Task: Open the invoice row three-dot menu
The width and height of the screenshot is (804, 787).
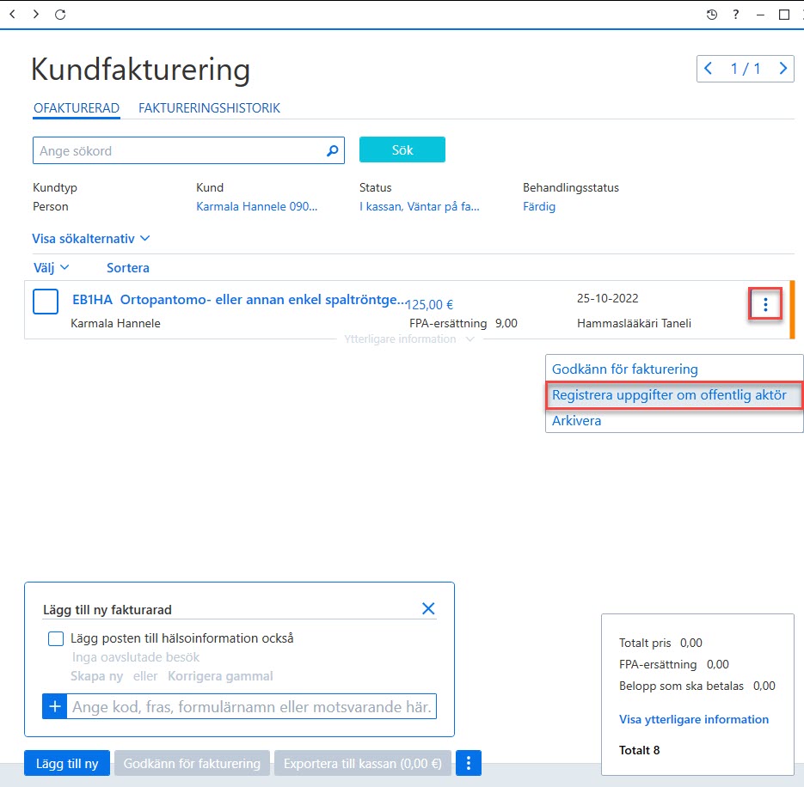Action: click(x=765, y=304)
